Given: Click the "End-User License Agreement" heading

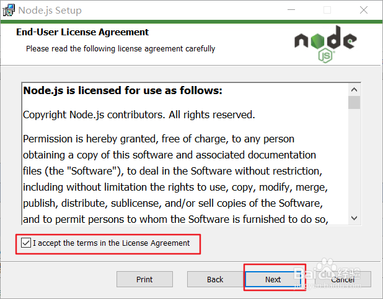Looking at the screenshot, I should [x=82, y=32].
